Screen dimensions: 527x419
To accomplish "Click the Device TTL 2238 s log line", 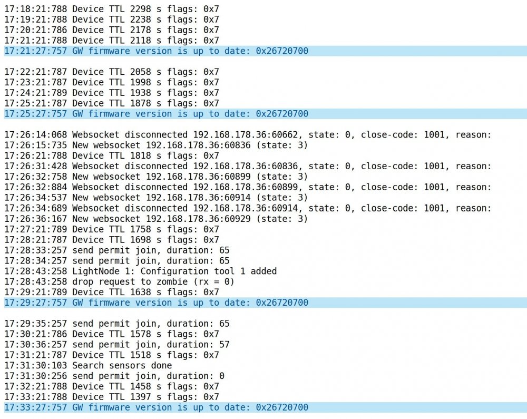I will click(x=112, y=20).
